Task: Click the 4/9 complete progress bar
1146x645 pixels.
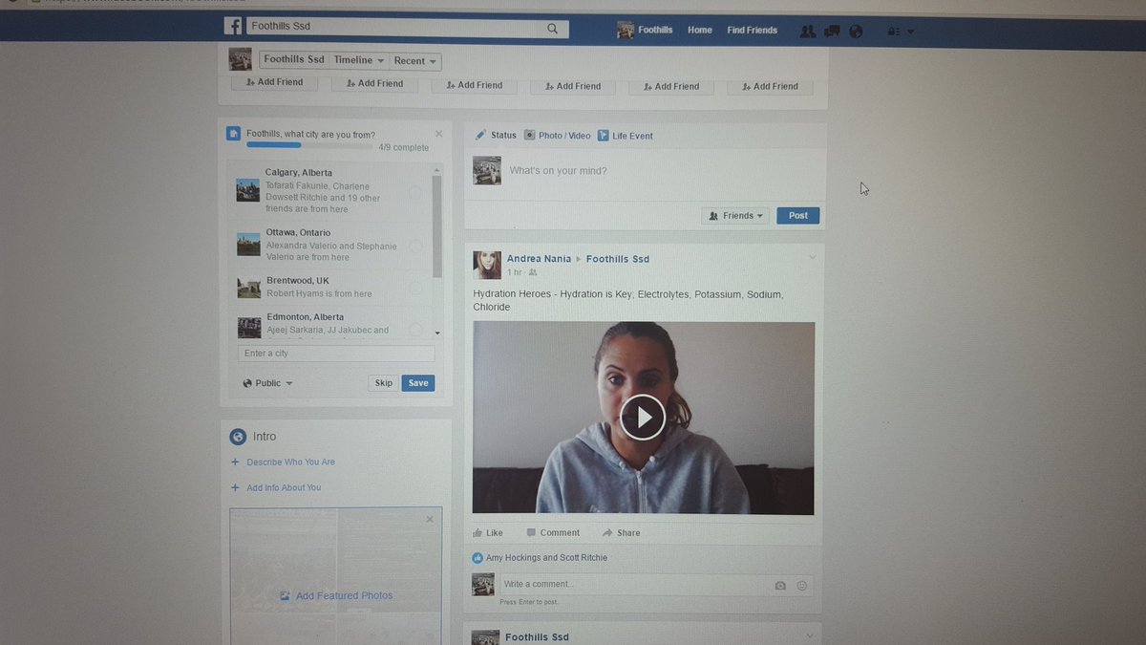Action: [310, 145]
